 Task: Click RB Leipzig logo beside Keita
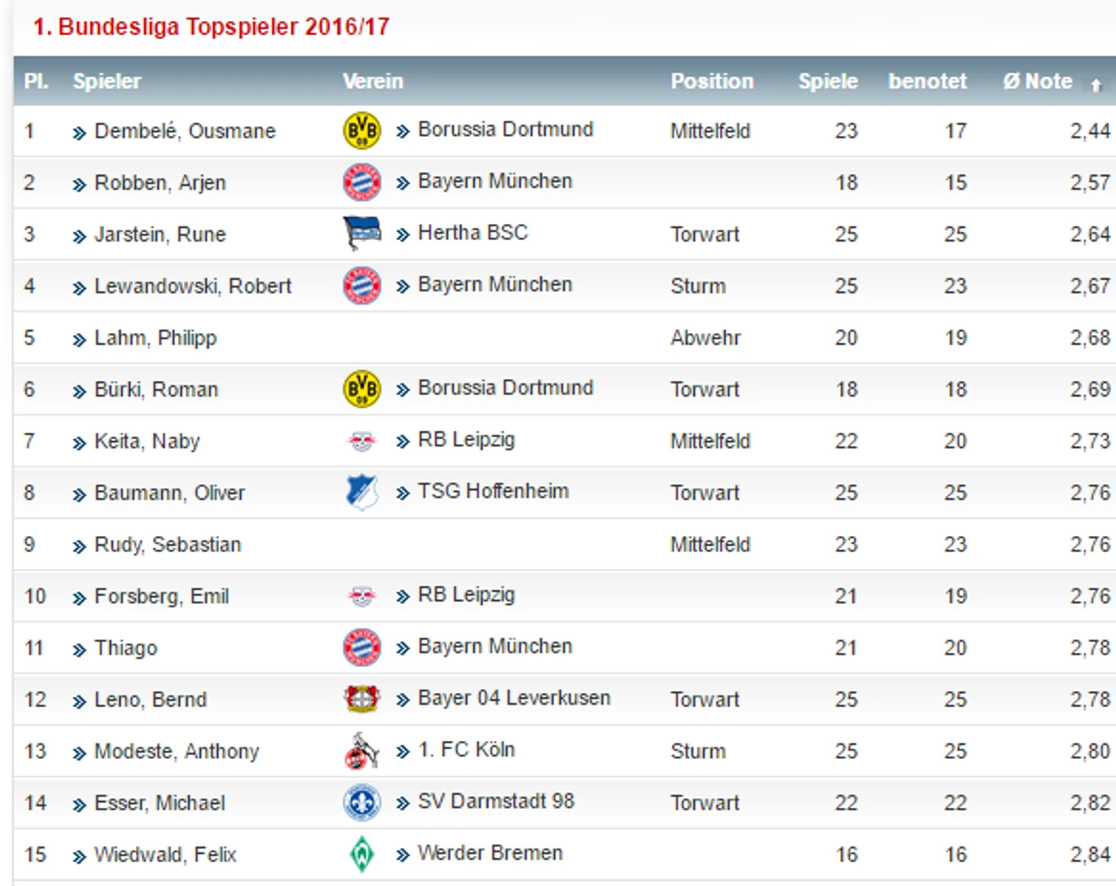[362, 441]
